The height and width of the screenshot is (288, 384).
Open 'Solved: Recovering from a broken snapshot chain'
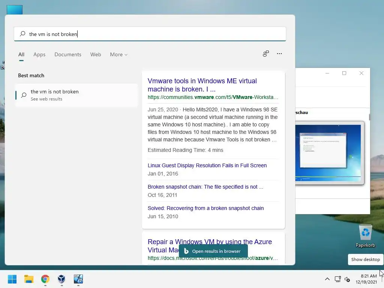205,208
